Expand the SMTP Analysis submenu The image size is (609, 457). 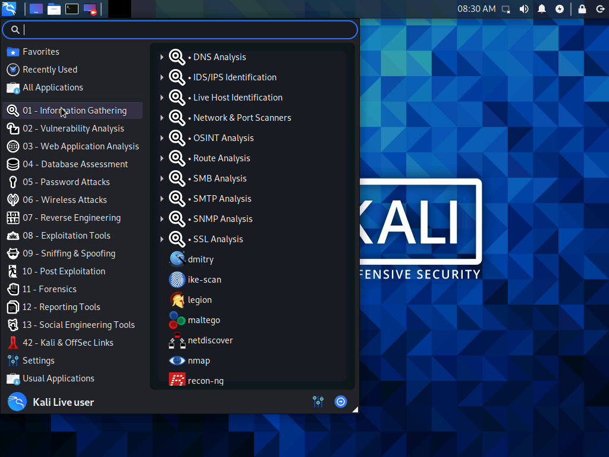point(162,199)
